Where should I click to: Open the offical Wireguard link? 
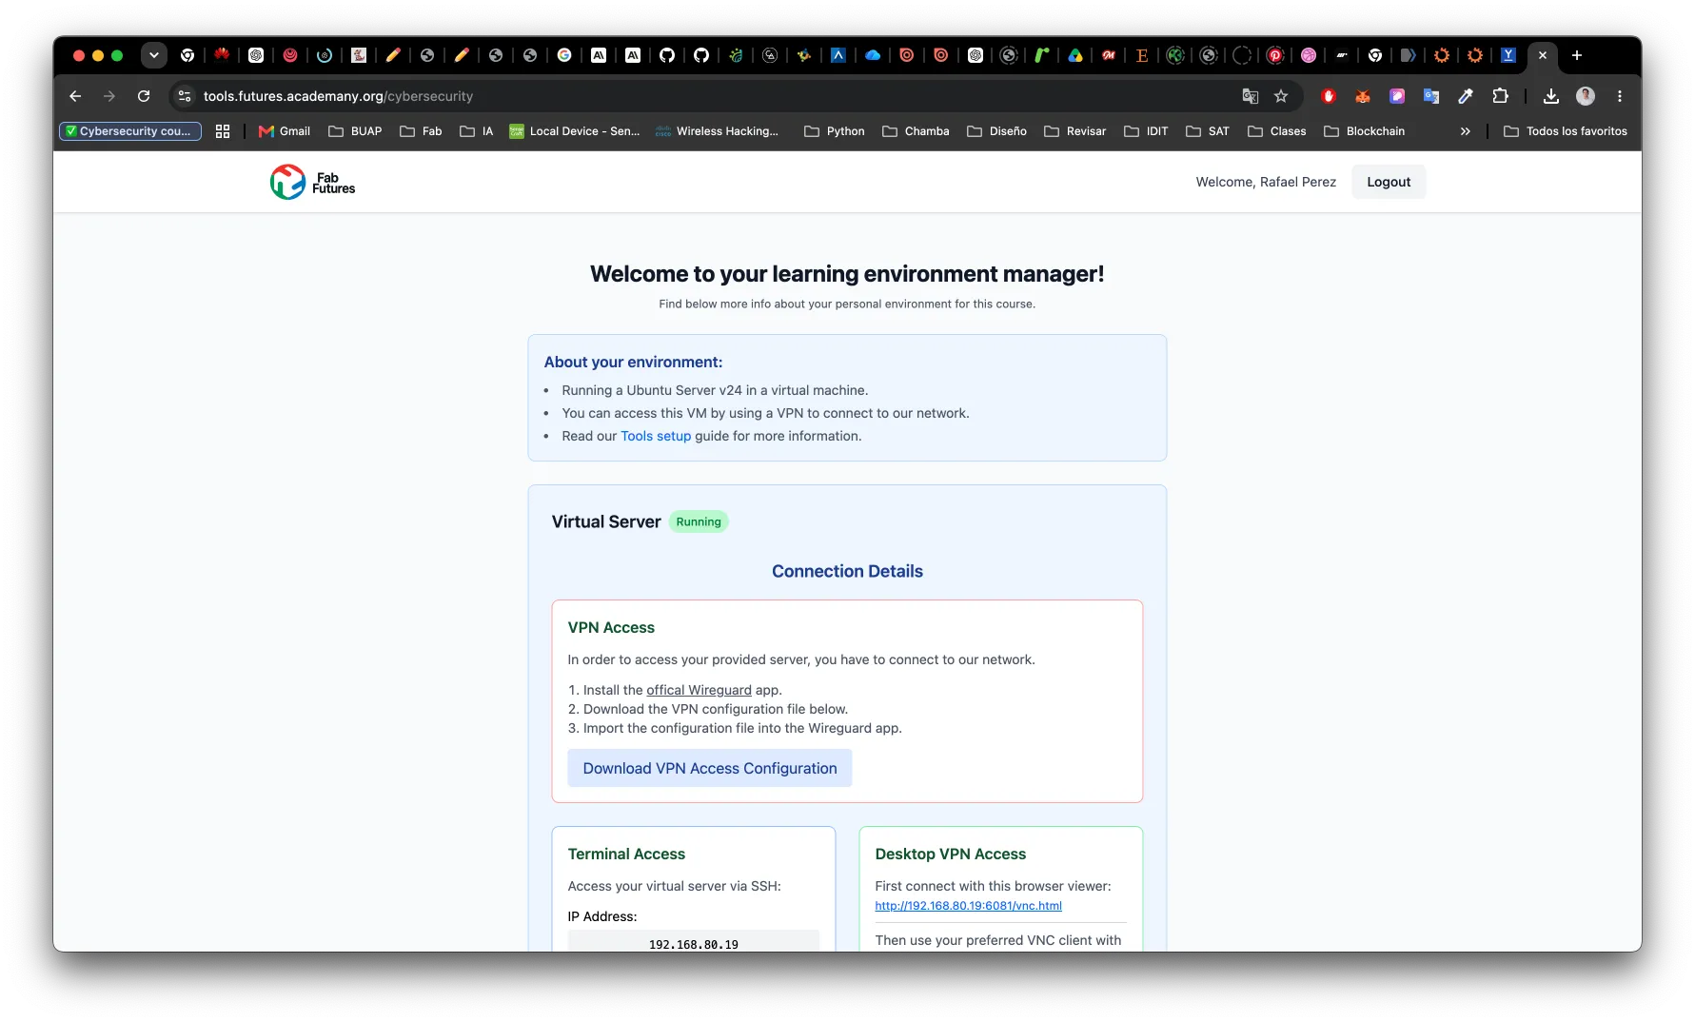[x=699, y=690]
